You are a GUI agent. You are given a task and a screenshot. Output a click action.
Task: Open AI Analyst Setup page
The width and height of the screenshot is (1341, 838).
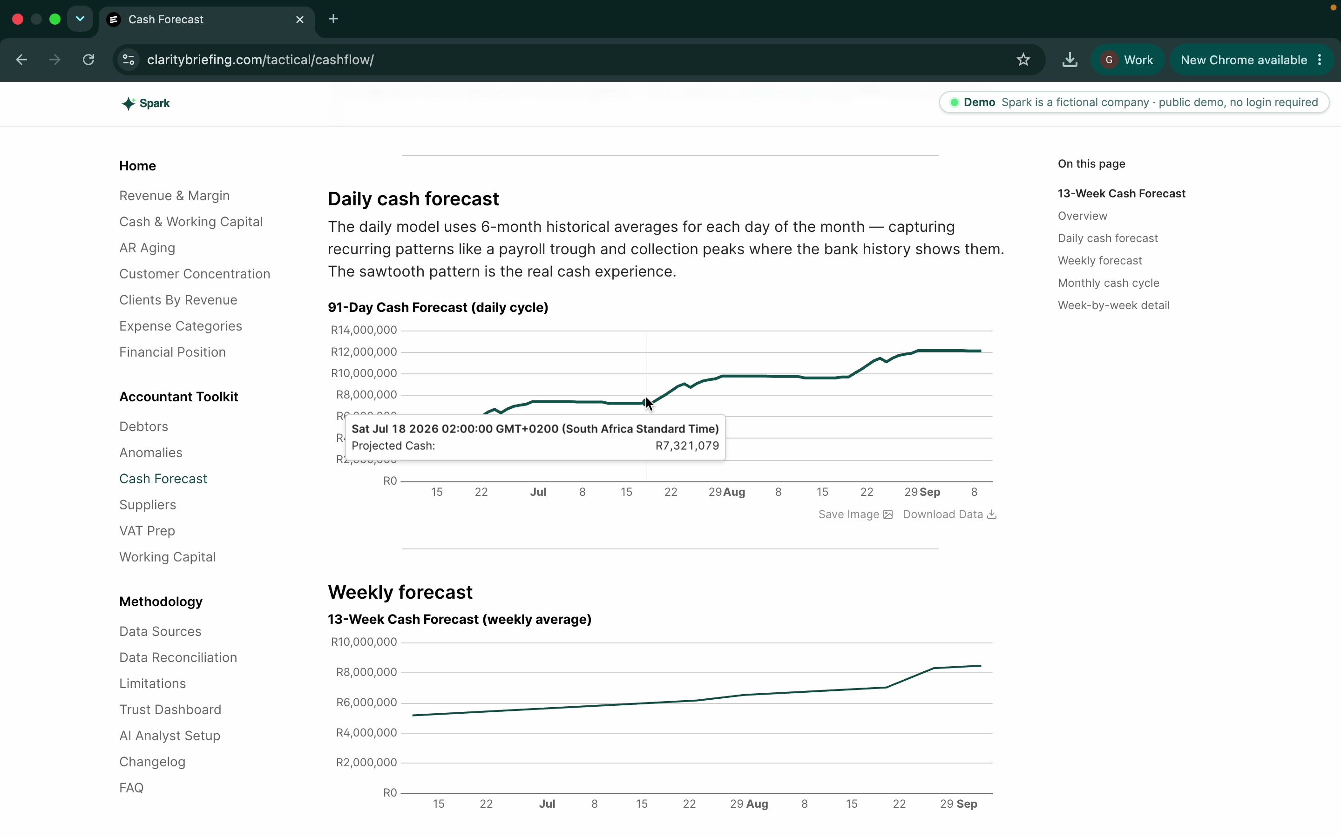(169, 736)
